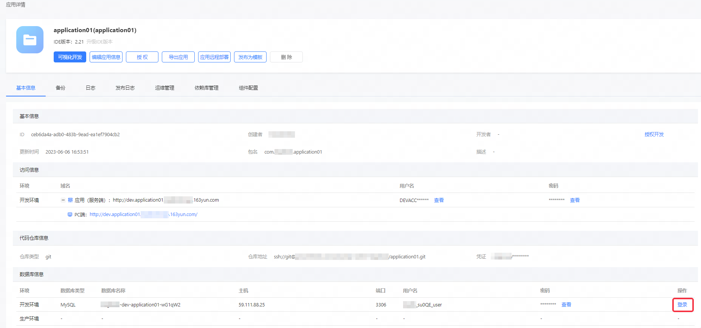Click the monitor icon beside PC端
Screen dimensions: 701x328
[70, 215]
